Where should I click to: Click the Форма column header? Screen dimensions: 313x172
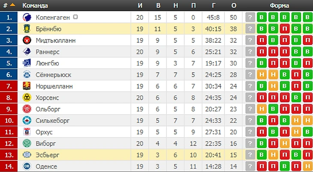pos(279,6)
